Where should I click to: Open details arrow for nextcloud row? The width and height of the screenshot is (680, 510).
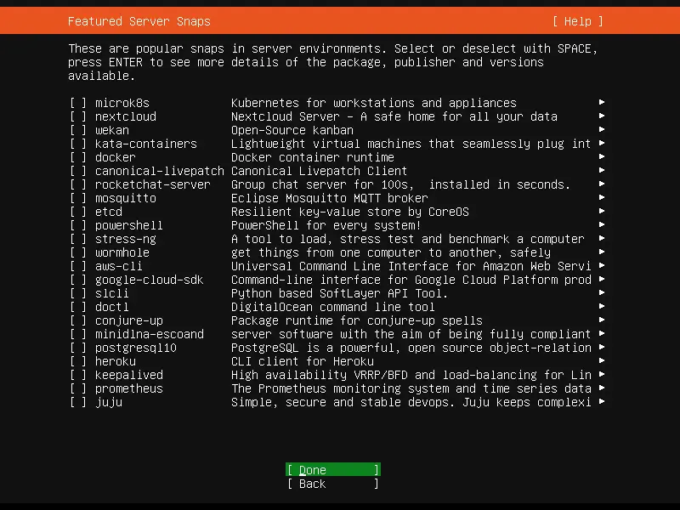point(602,116)
